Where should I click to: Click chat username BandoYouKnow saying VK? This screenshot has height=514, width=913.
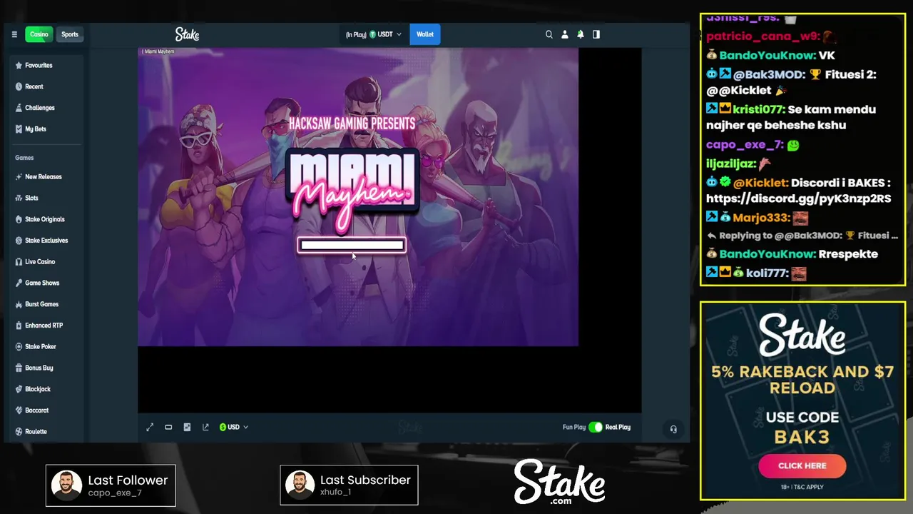[767, 56]
